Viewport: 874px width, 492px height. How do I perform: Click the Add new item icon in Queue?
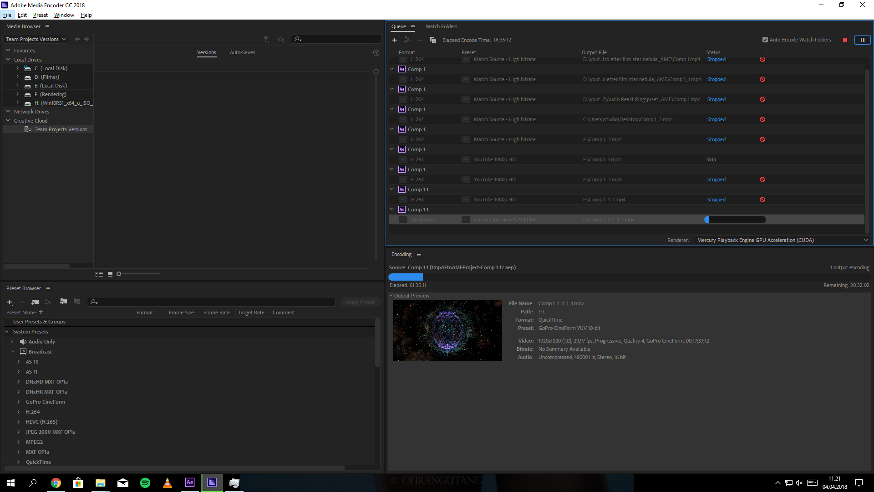coord(394,40)
